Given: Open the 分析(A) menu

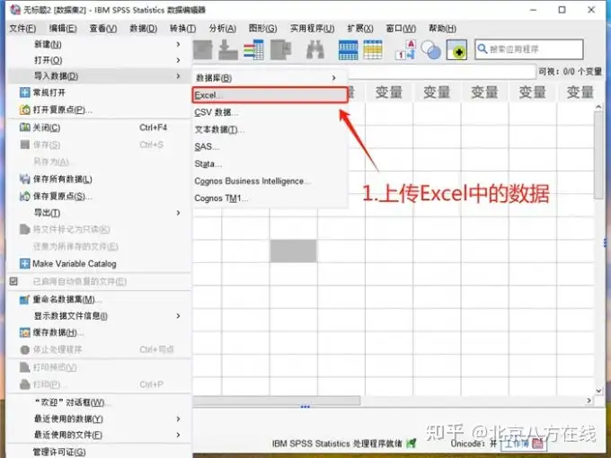Looking at the screenshot, I should [223, 29].
